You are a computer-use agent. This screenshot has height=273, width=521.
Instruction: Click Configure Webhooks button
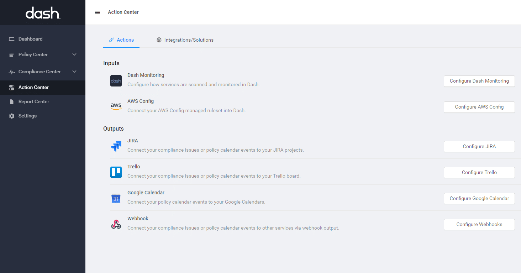[x=479, y=224]
